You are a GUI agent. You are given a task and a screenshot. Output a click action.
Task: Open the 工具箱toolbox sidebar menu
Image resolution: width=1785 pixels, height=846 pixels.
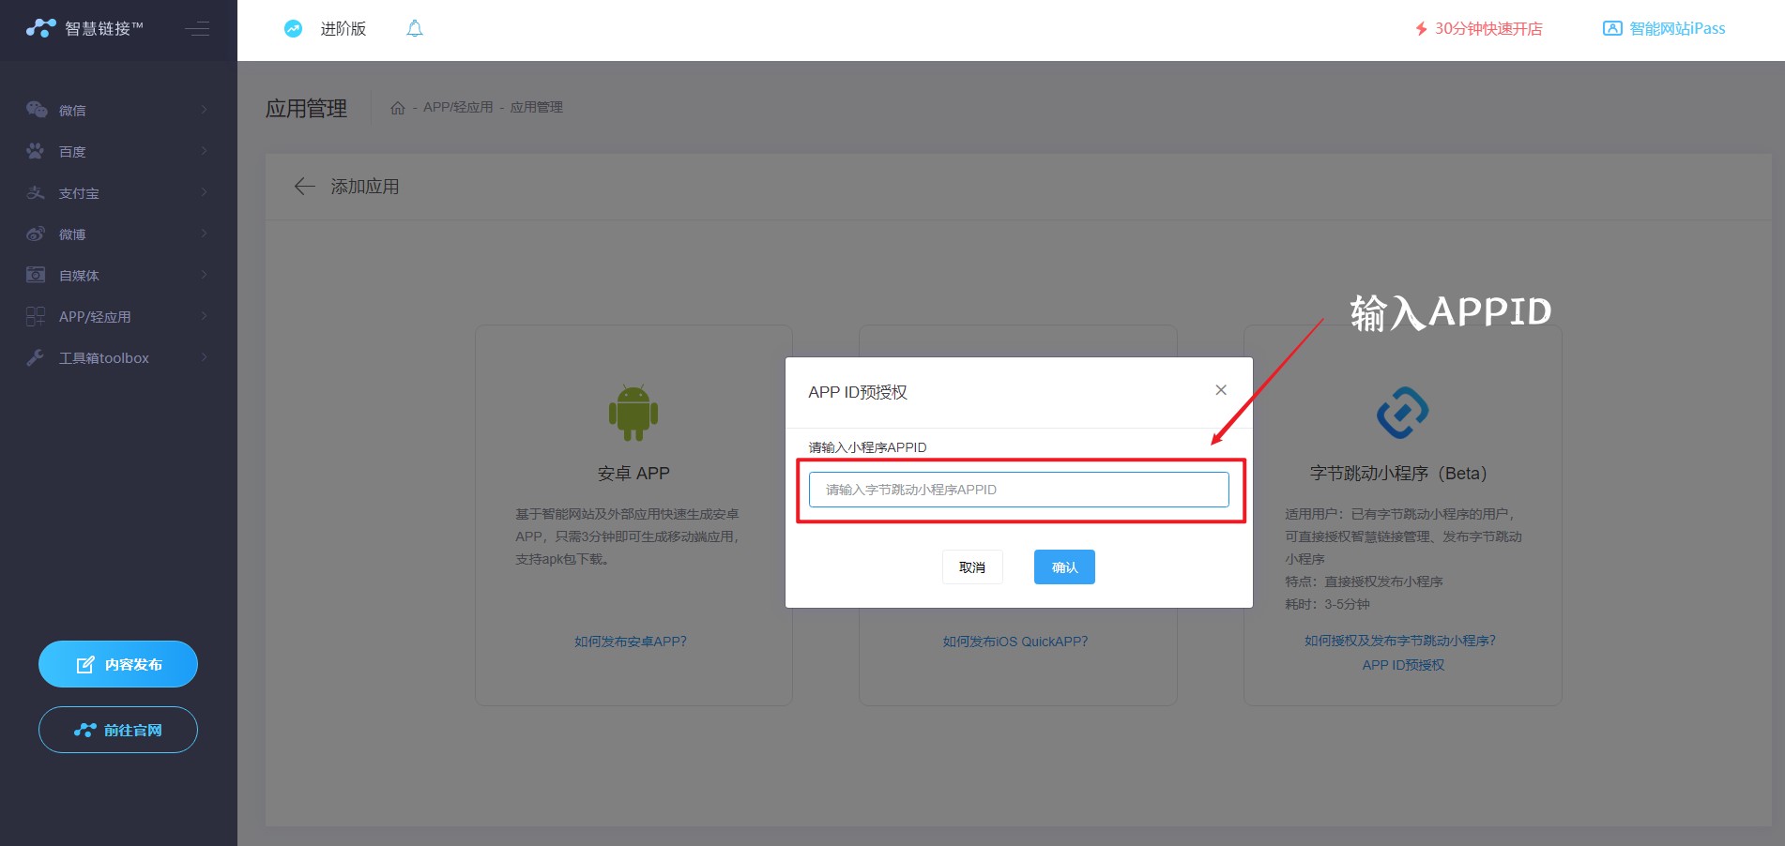coord(118,357)
